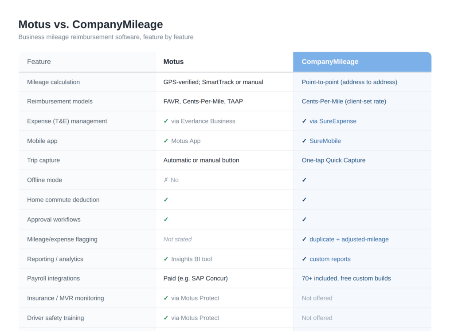Select 'Insurance / MVR monitoring' row label

[66, 298]
